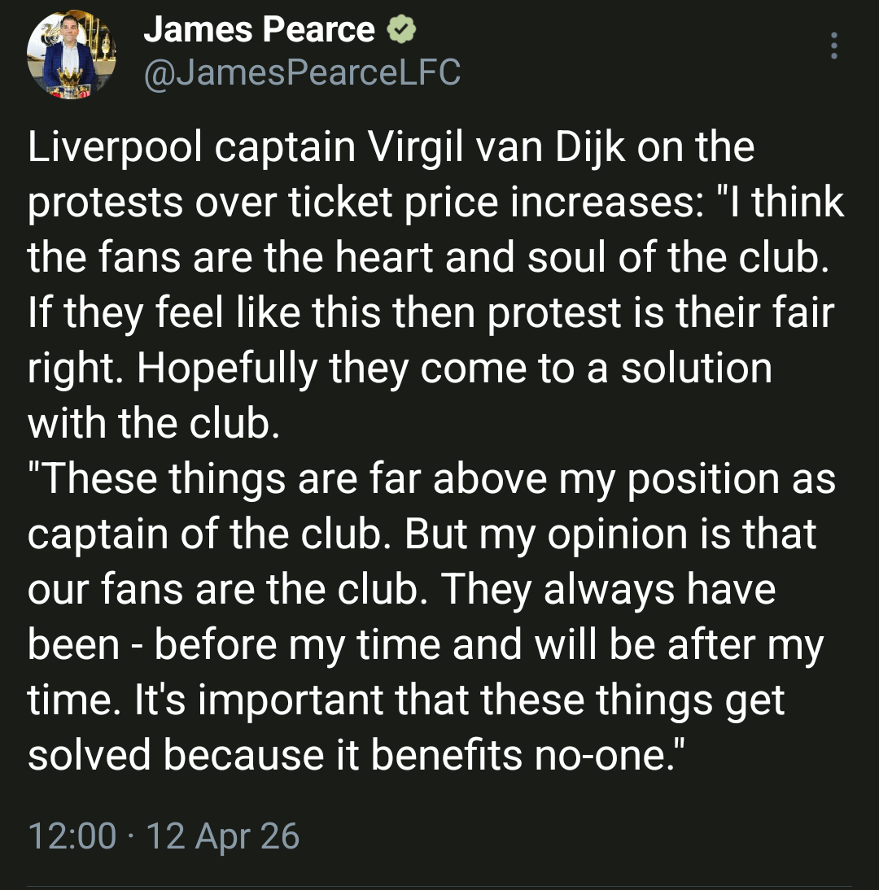The width and height of the screenshot is (879, 890).
Task: Click the dot separator between time and date
Action: pos(130,836)
